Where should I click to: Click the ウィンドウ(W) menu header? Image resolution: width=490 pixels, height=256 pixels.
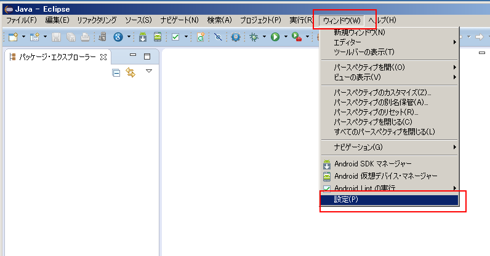[342, 21]
